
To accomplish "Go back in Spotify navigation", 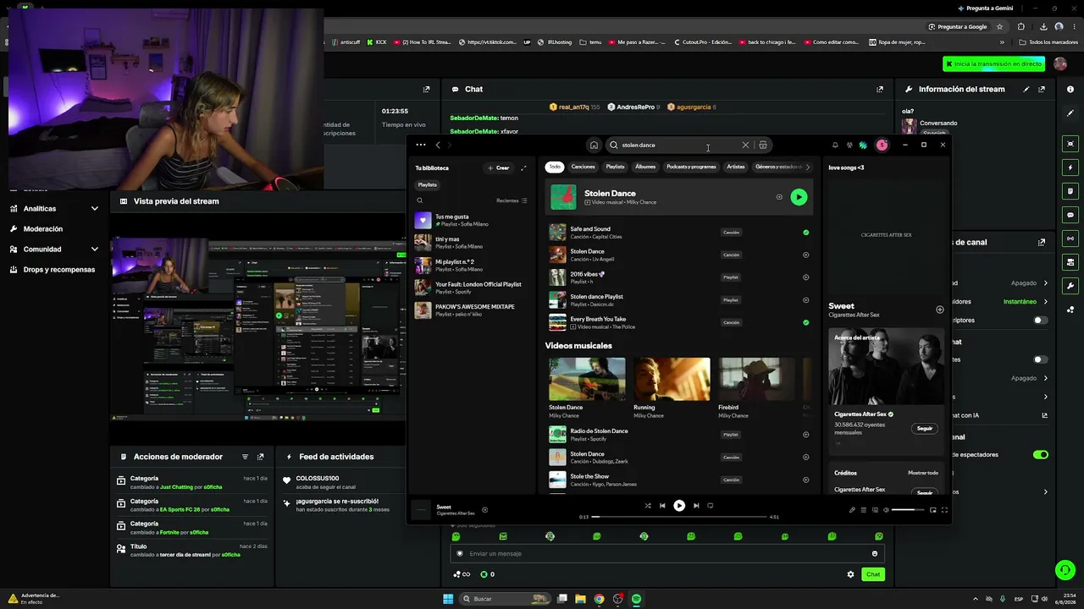I will [x=438, y=145].
